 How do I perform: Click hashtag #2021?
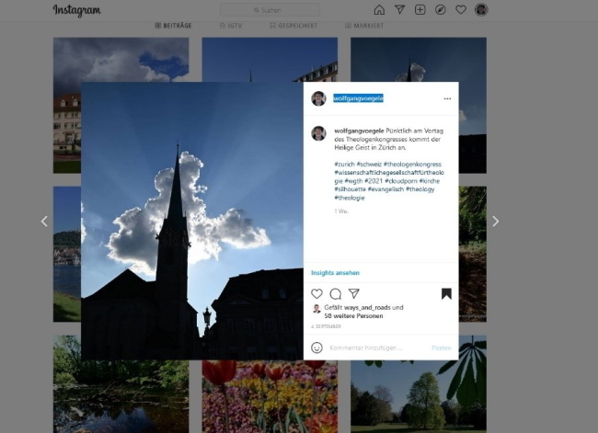click(374, 181)
